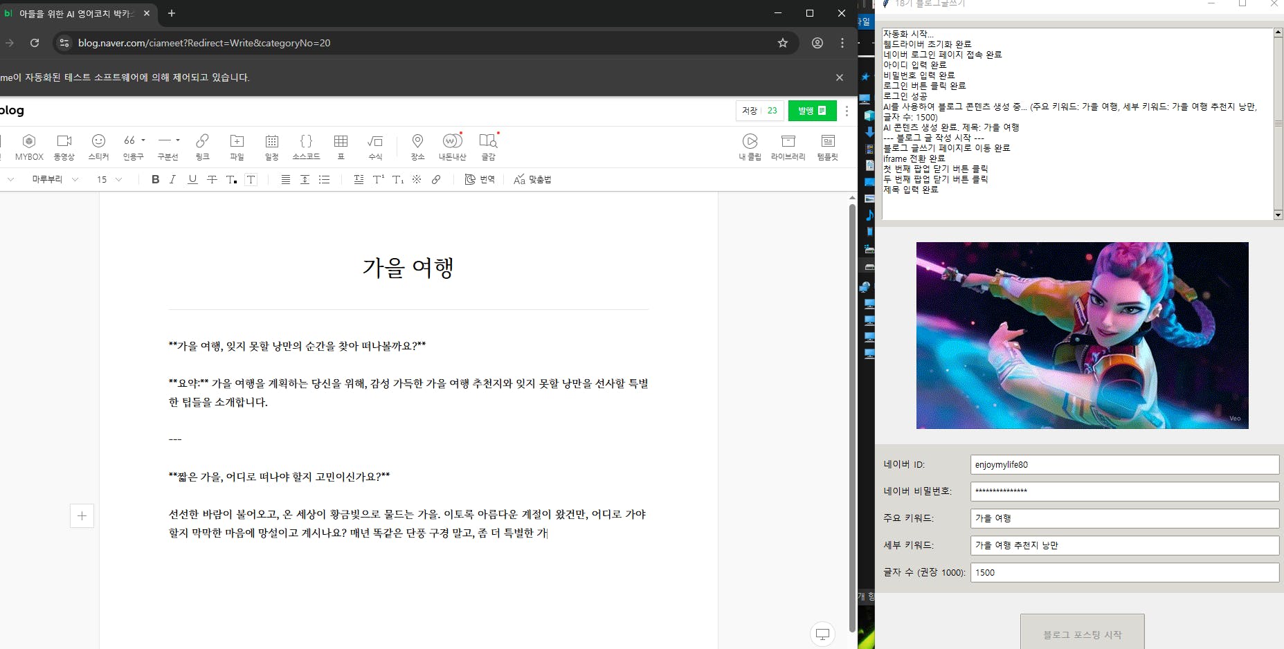Reload the blog page
The width and height of the screenshot is (1284, 649).
click(35, 43)
